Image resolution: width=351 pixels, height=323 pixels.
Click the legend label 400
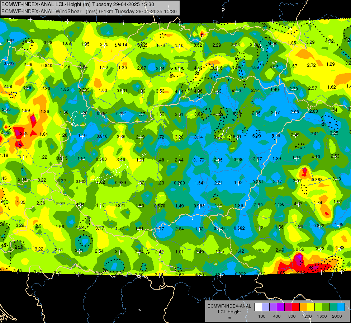coord(277,316)
